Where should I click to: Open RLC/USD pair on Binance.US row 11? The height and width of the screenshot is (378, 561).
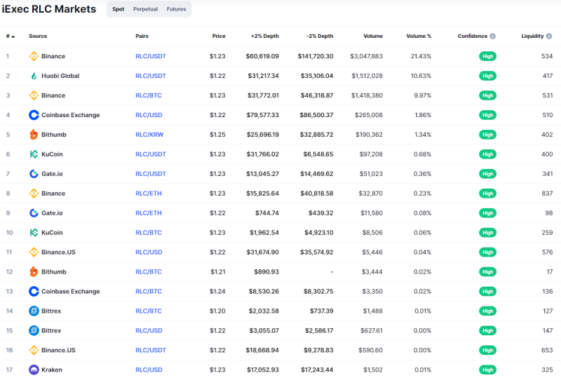(x=149, y=252)
